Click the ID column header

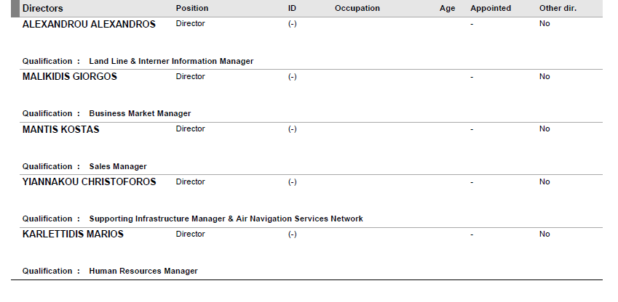tap(293, 8)
